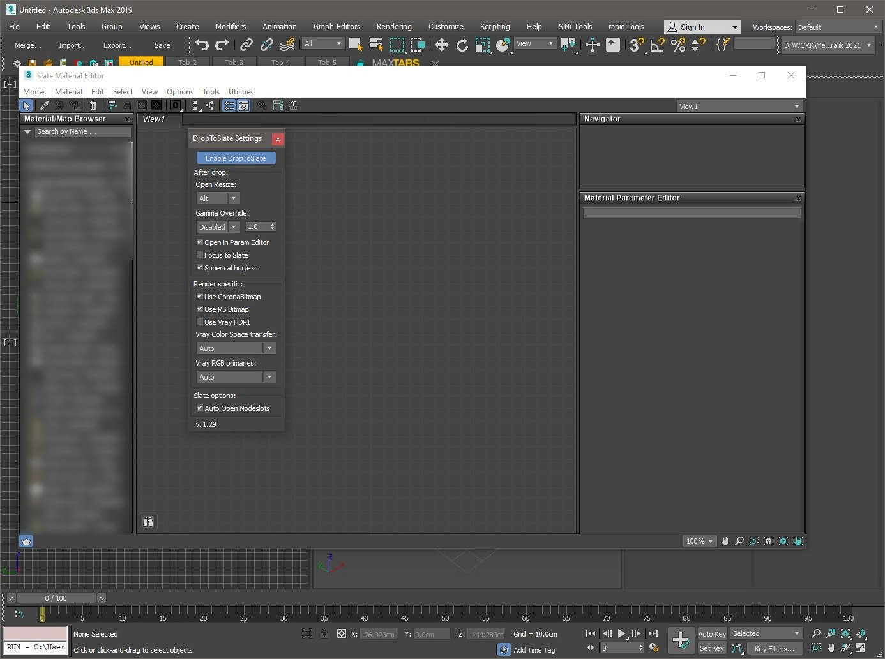Toggle Spinner Snap in main toolbar

click(x=699, y=45)
